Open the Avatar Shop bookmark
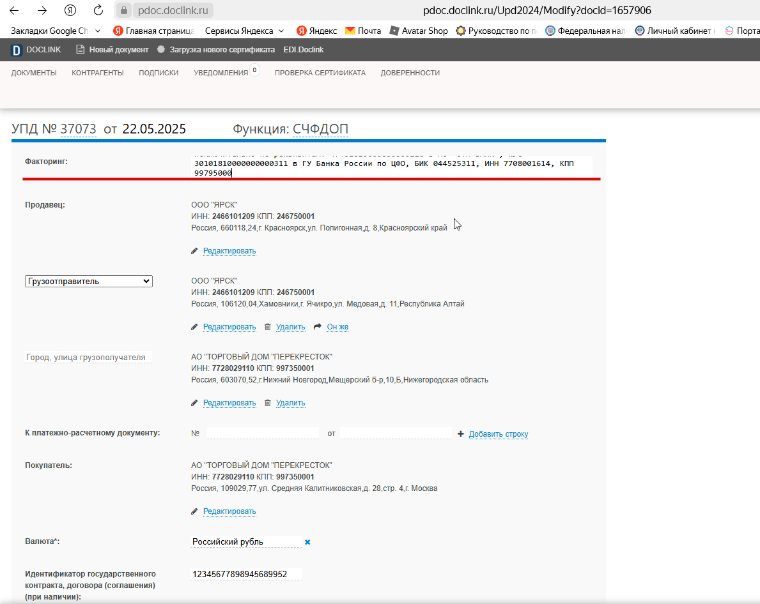 pos(419,31)
